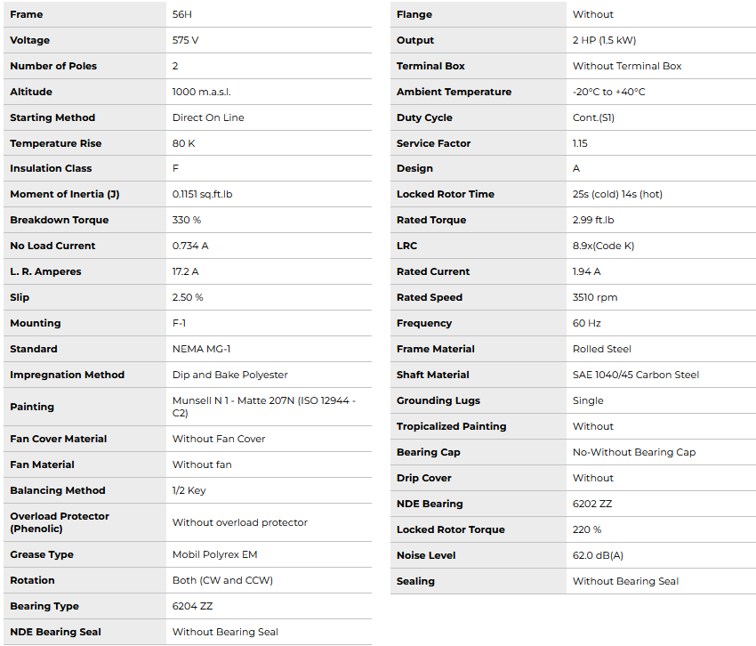Click the Frame value 56H

pos(182,15)
